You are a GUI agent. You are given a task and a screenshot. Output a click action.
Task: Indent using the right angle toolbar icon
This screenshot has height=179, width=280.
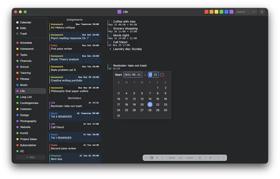(223, 158)
